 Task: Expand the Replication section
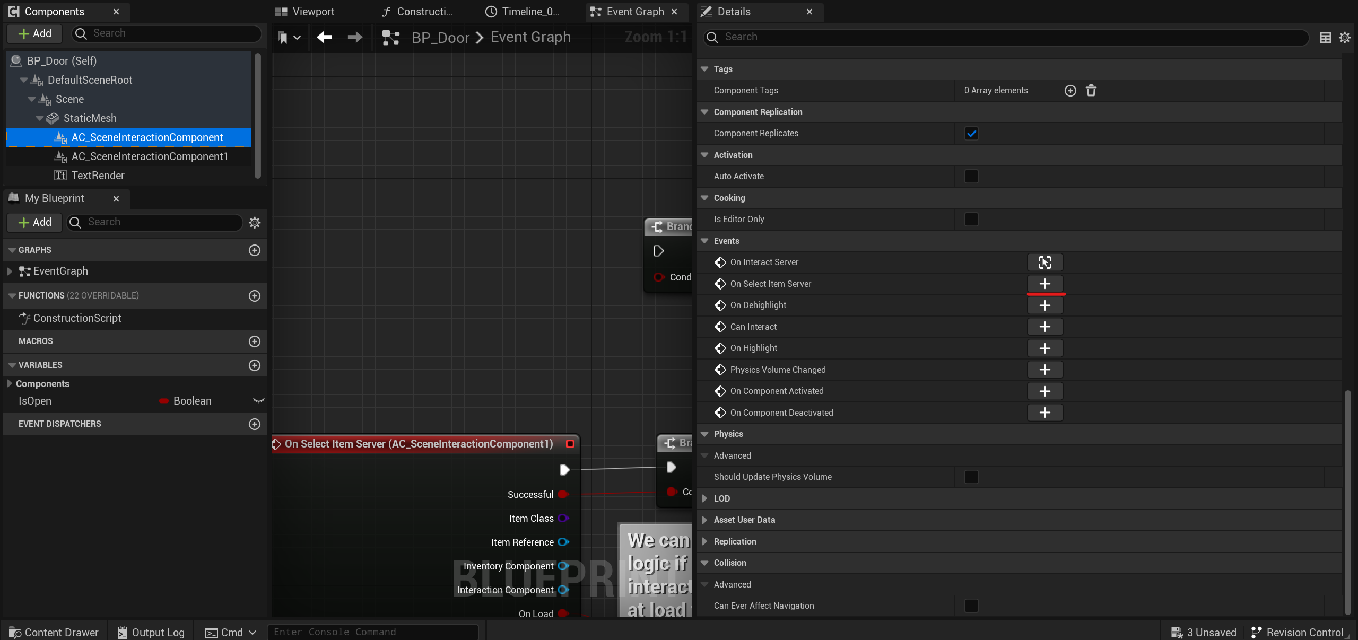[704, 541]
